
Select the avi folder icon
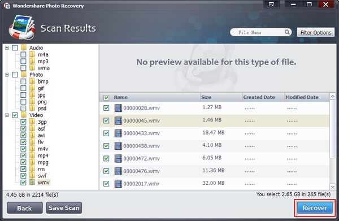(x=32, y=135)
